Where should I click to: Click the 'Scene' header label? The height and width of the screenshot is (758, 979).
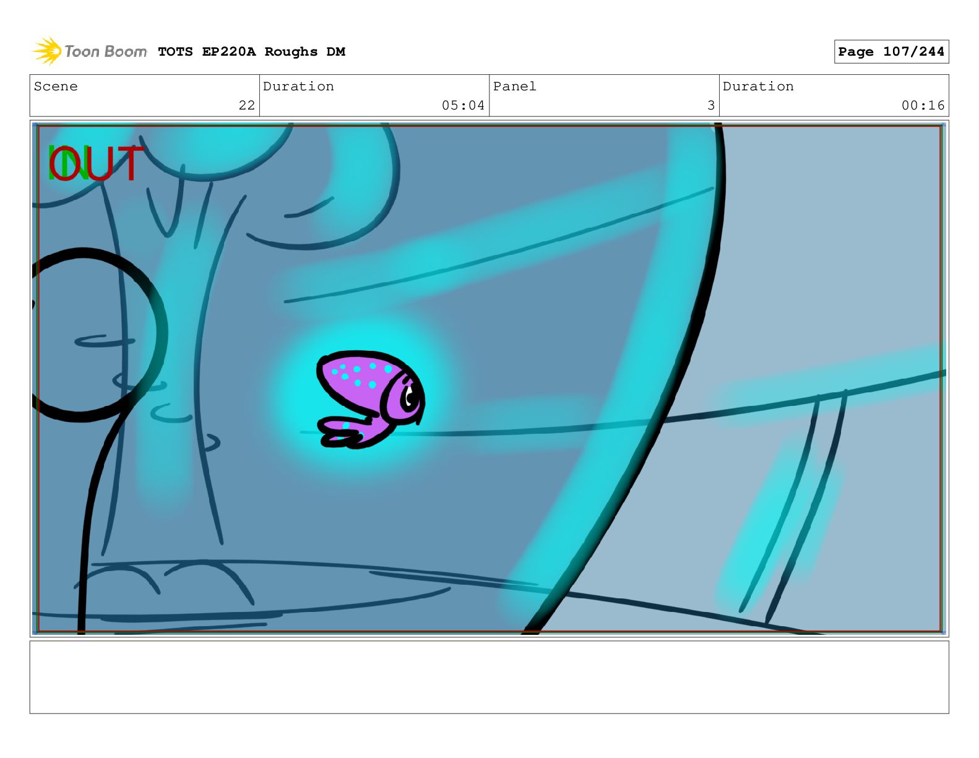click(56, 87)
